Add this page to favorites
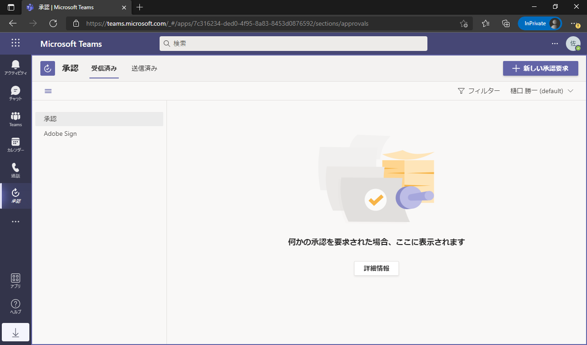This screenshot has height=345, width=587. (x=464, y=23)
